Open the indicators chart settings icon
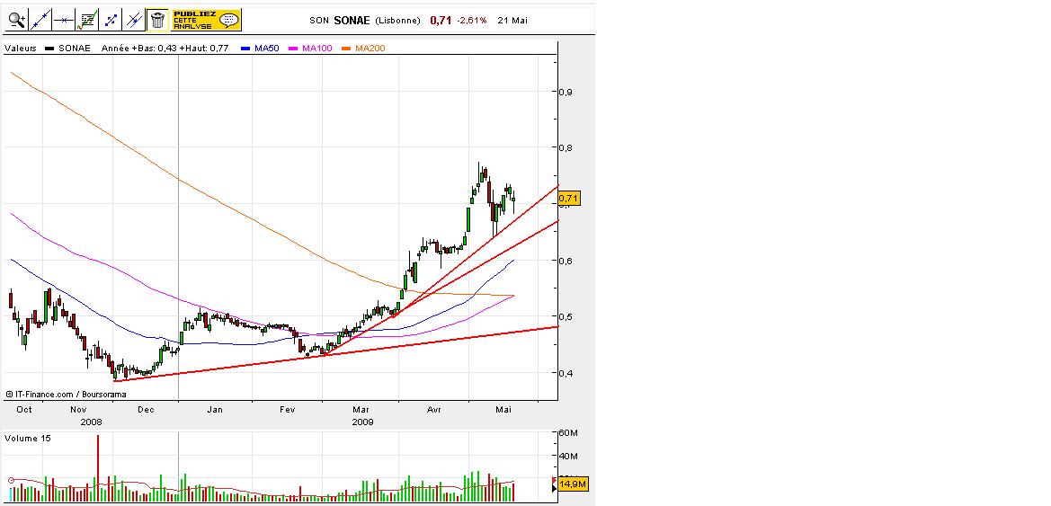The height and width of the screenshot is (506, 1051). (x=87, y=20)
